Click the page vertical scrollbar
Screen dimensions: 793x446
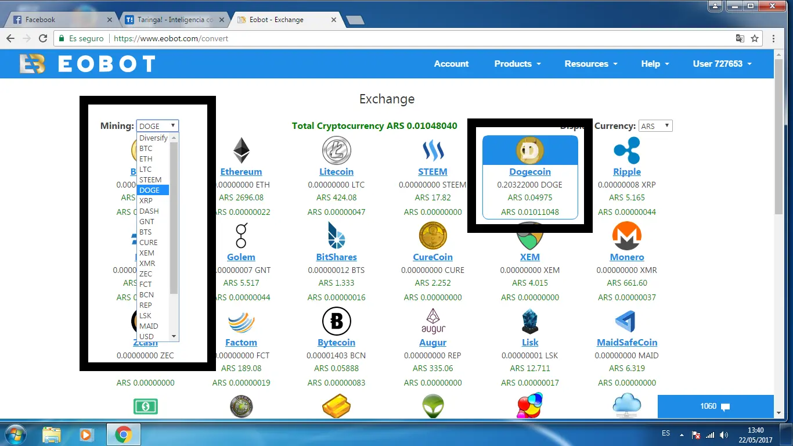tap(778, 136)
